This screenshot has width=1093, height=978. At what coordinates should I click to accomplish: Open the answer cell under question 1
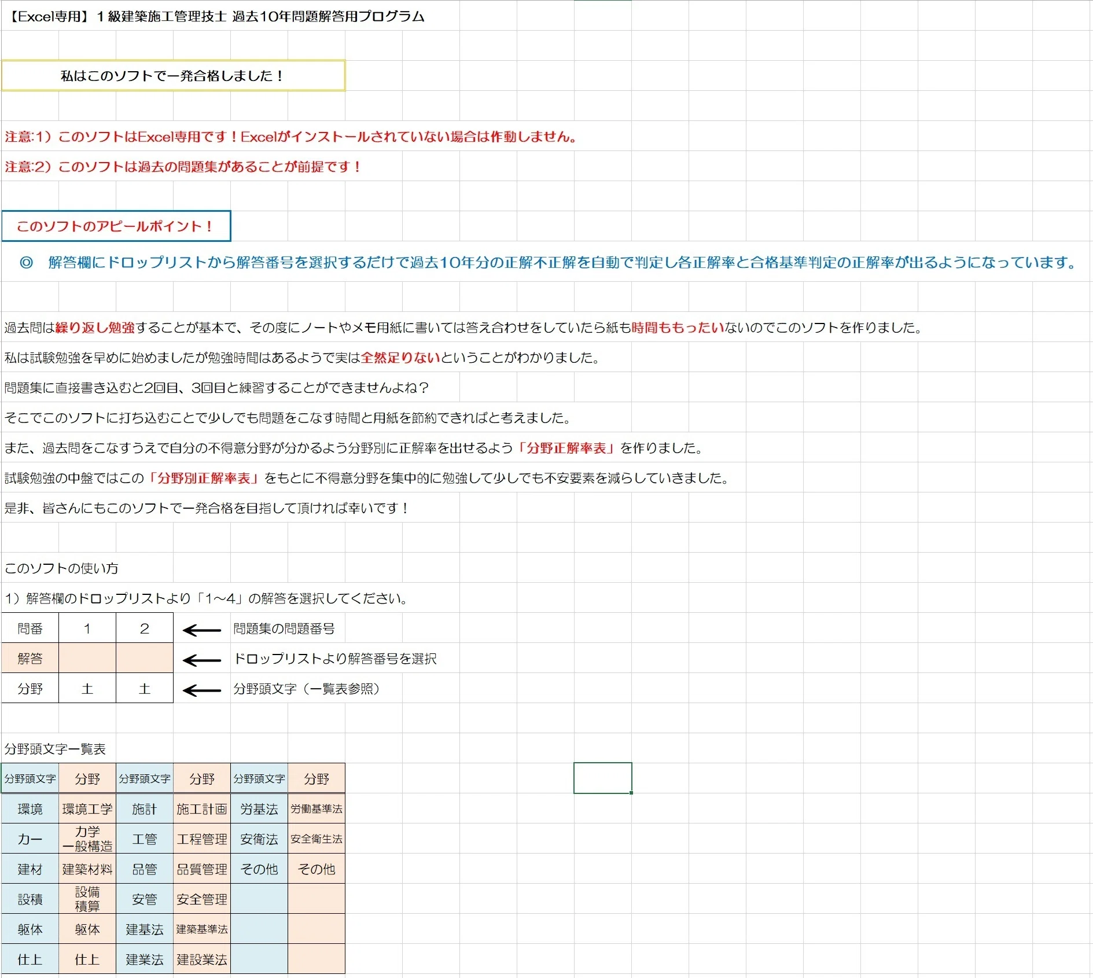[87, 659]
